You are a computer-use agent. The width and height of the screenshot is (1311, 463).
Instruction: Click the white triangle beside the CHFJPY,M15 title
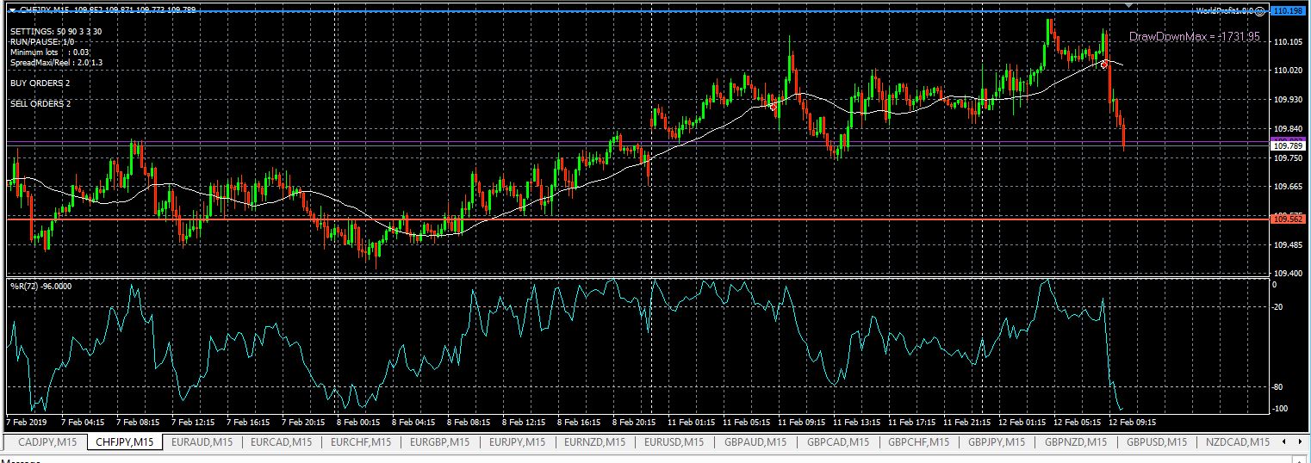tap(12, 10)
